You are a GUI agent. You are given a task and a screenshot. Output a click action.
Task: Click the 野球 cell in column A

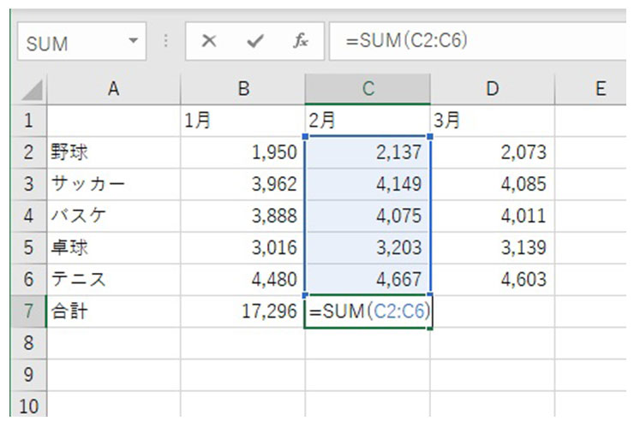[113, 153]
